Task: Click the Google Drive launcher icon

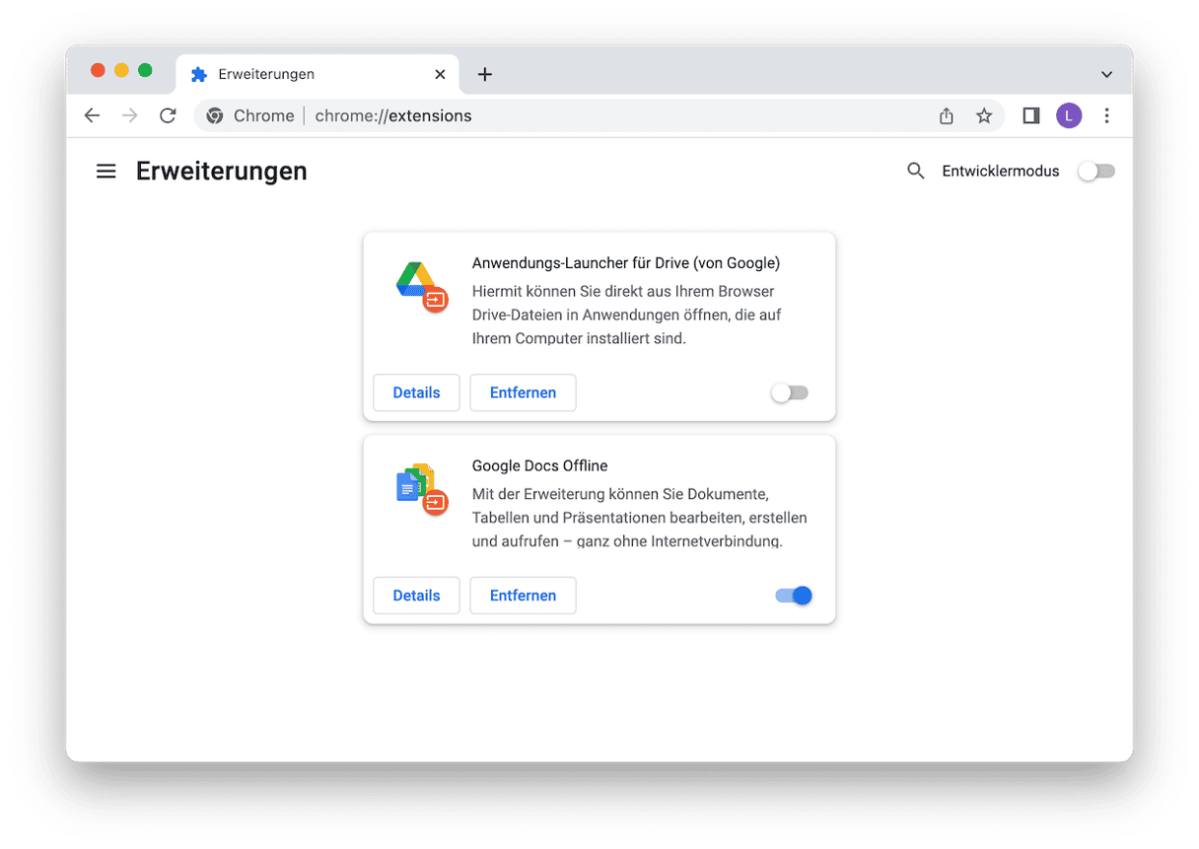Action: click(x=422, y=287)
